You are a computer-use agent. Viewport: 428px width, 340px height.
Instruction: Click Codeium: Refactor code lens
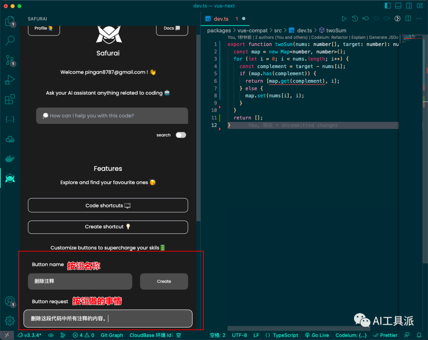coord(329,37)
